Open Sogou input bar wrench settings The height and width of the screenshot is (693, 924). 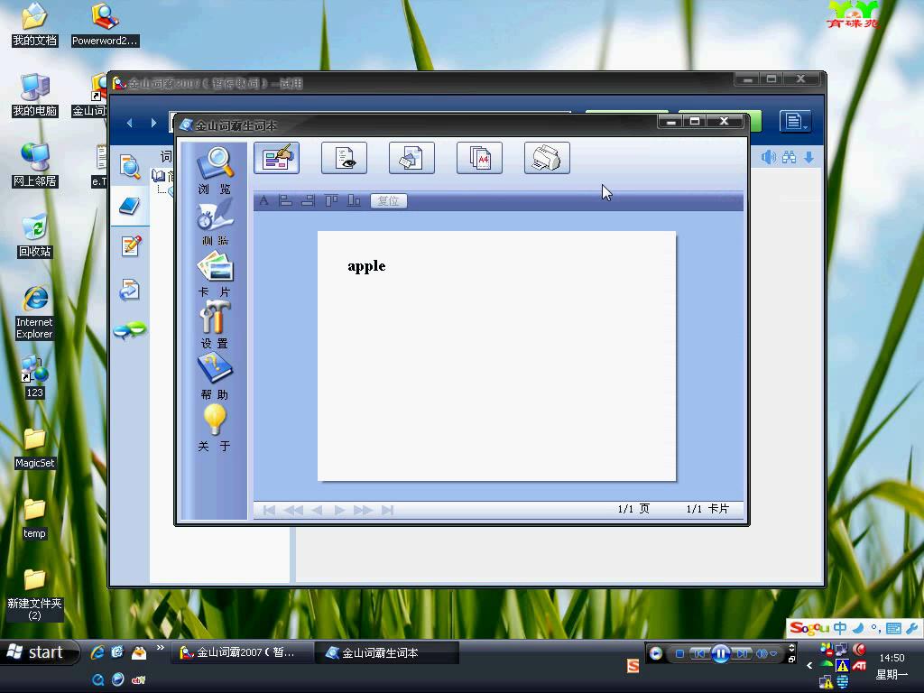coord(911,628)
